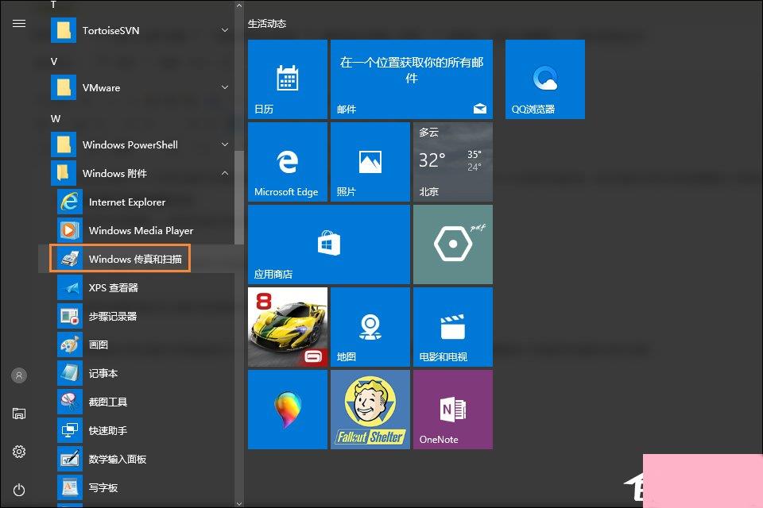The image size is (763, 508).
Task: Open Microsoft Edge tile
Action: click(288, 162)
